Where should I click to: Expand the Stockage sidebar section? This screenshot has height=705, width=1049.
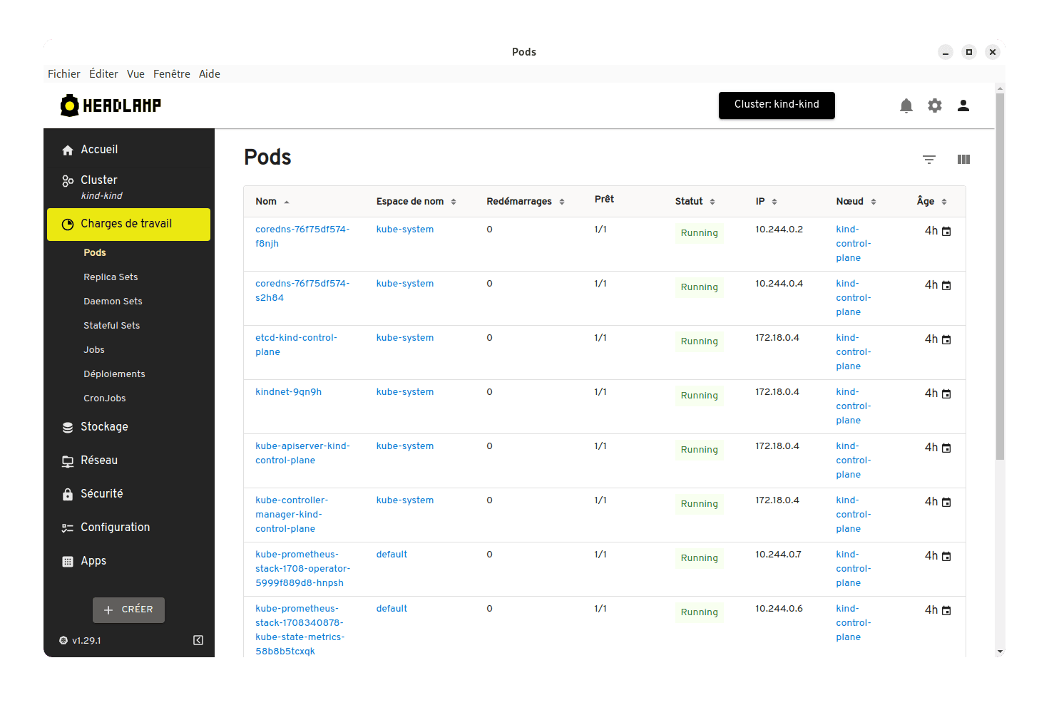coord(104,427)
